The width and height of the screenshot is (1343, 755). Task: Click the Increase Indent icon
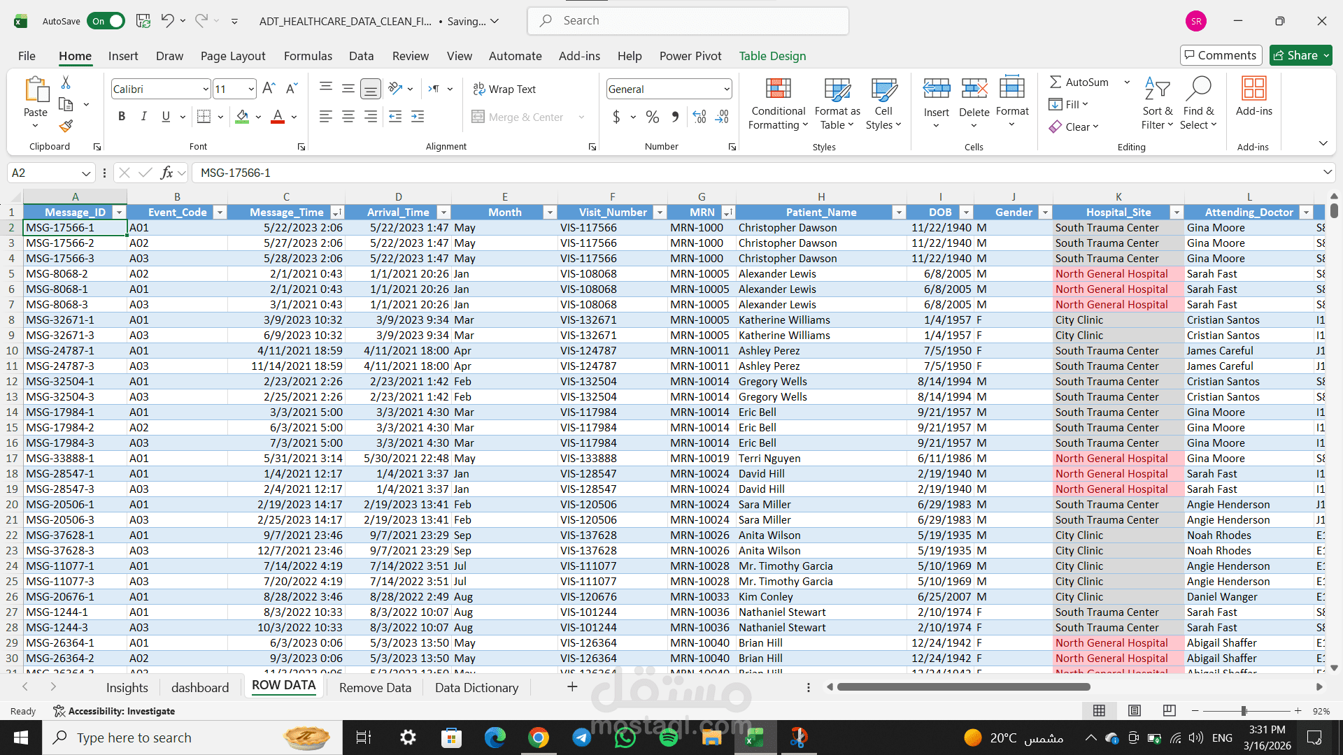(418, 117)
